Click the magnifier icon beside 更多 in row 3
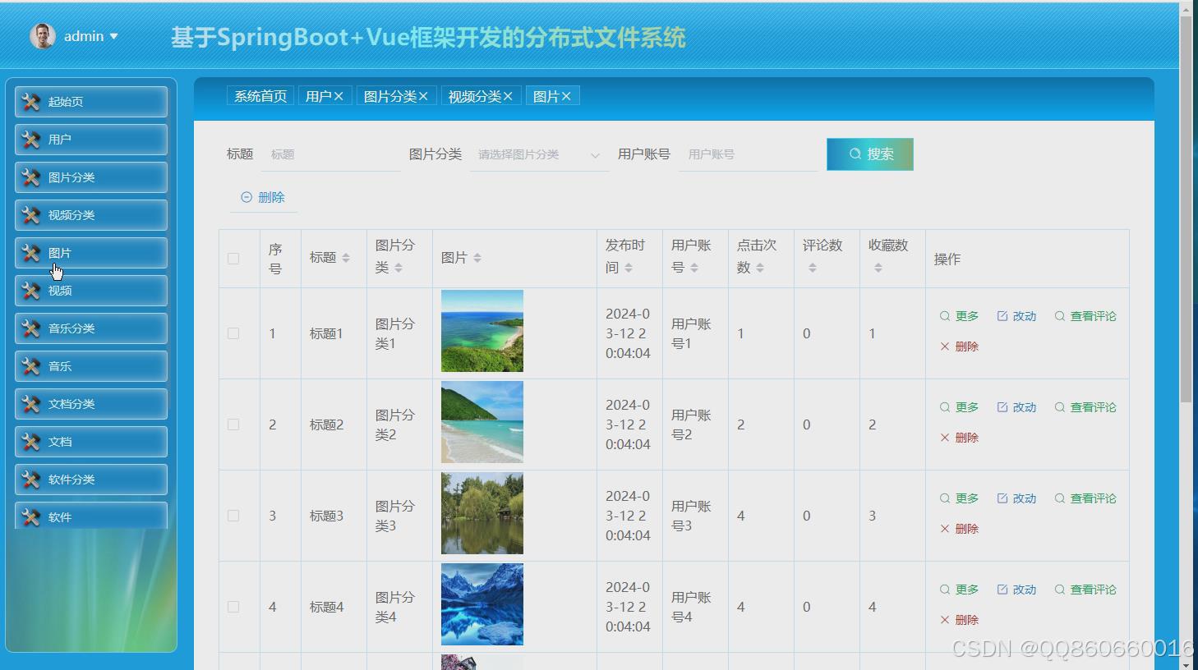The height and width of the screenshot is (670, 1198). pos(943,498)
